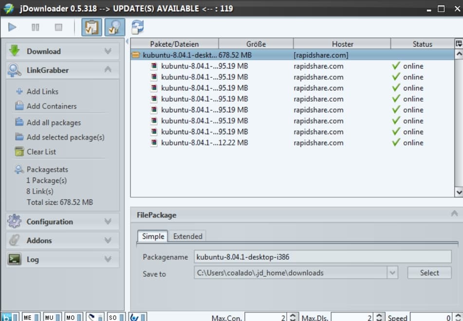Expand the Download sidebar section
The width and height of the screenshot is (463, 321).
(x=108, y=51)
